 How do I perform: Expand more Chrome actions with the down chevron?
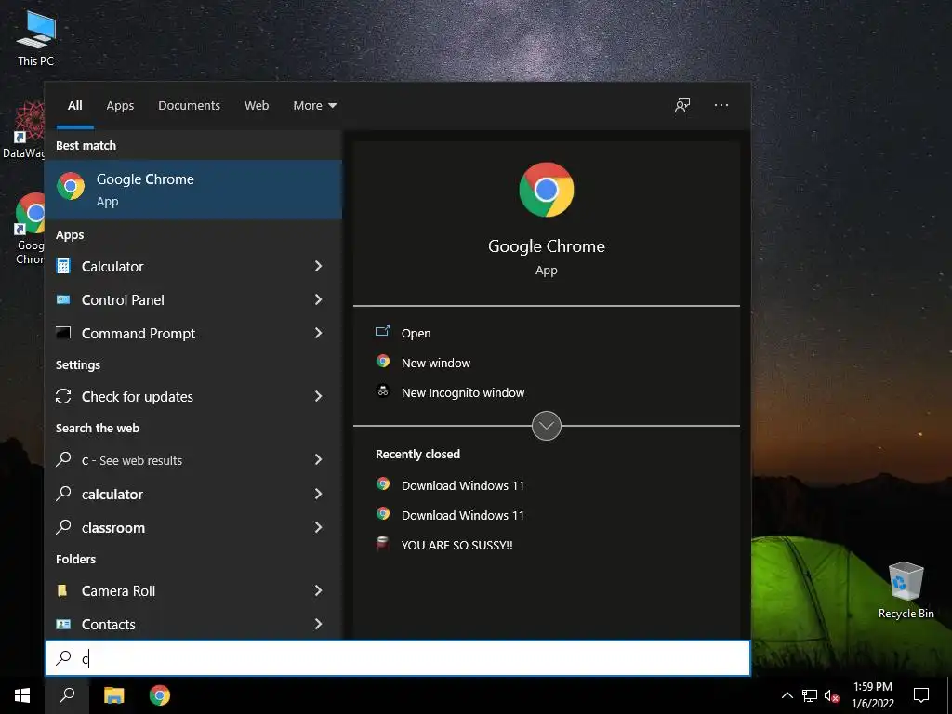pyautogui.click(x=547, y=426)
